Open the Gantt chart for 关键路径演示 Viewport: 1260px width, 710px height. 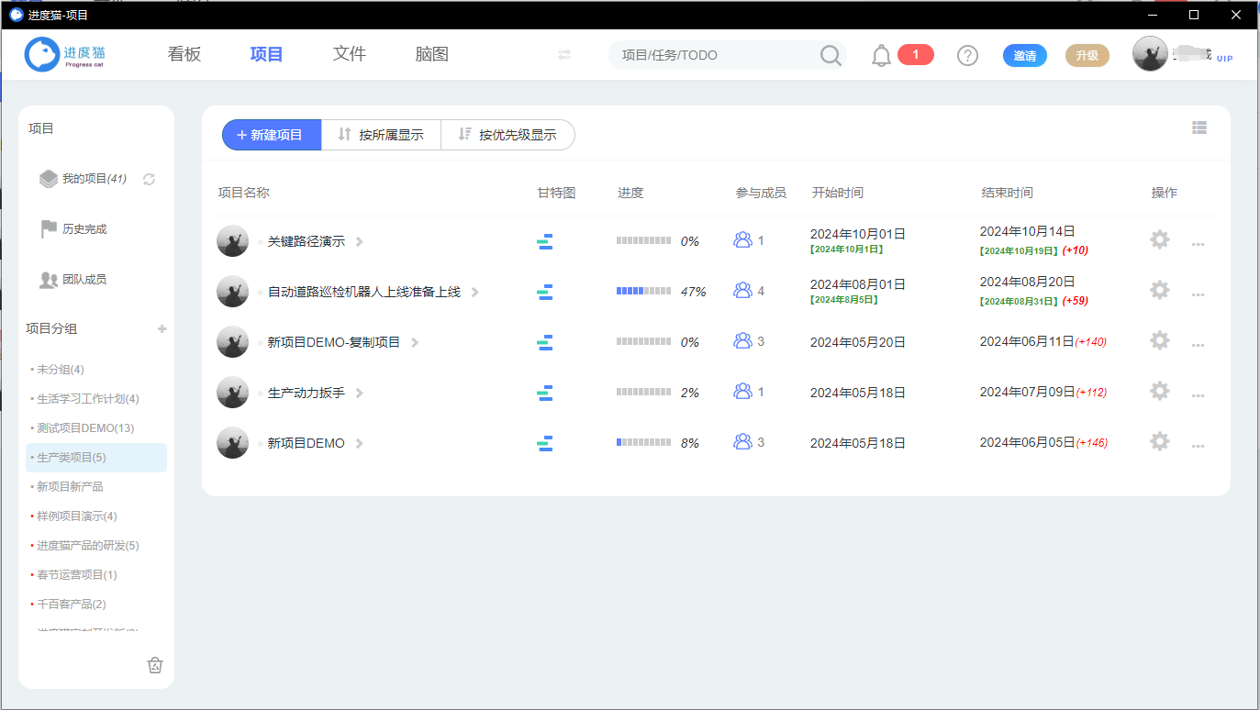pyautogui.click(x=545, y=240)
